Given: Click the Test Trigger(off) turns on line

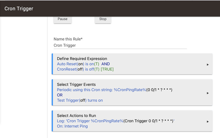Looking at the screenshot, I should (80, 100).
